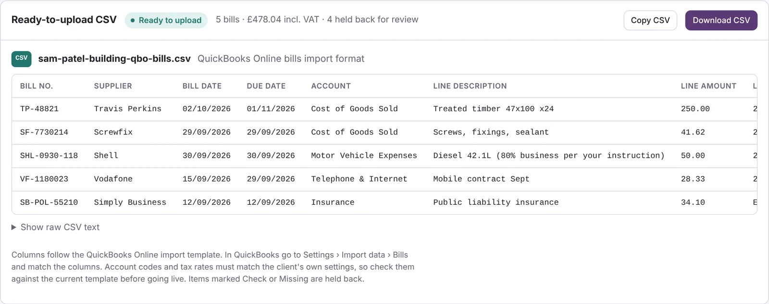Screen dimensions: 769x304
Task: Click the BILL NO. column header
Action: (x=37, y=86)
